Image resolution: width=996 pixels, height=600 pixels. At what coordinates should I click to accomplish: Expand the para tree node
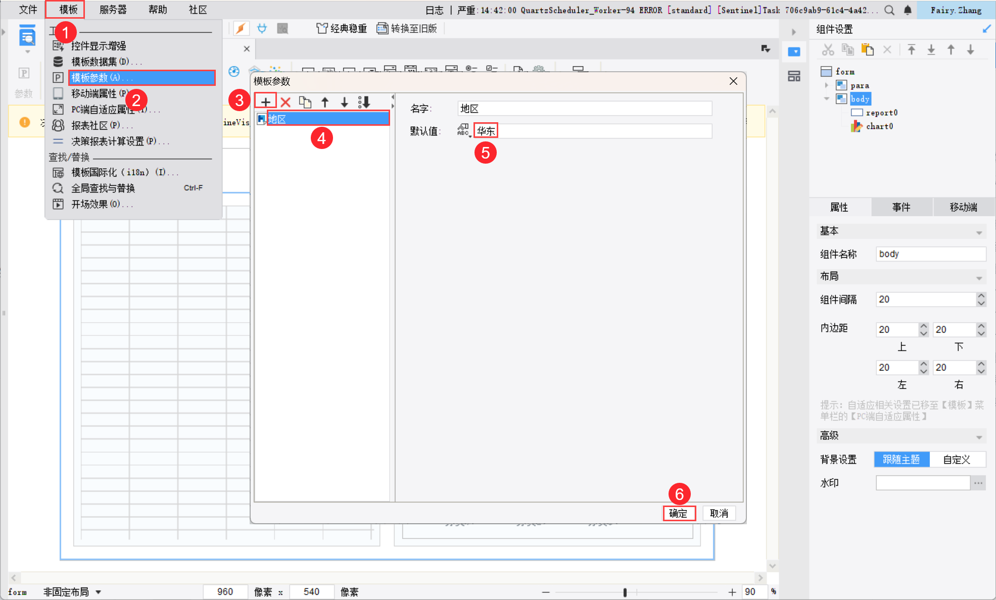click(827, 85)
